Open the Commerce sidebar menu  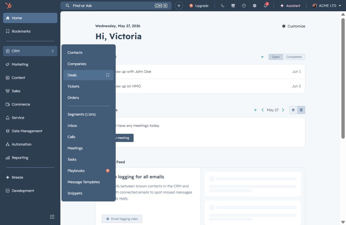30,104
